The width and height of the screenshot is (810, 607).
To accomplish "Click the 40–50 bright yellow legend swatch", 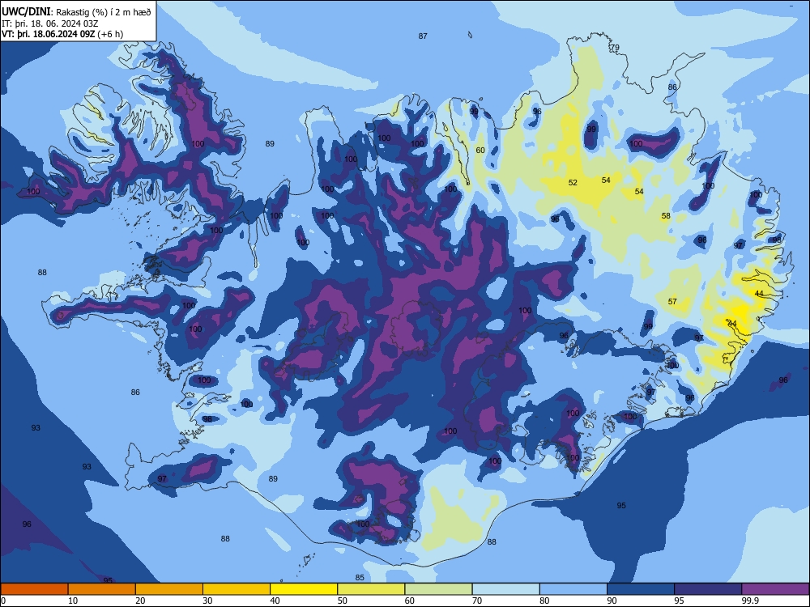I will pos(304,589).
